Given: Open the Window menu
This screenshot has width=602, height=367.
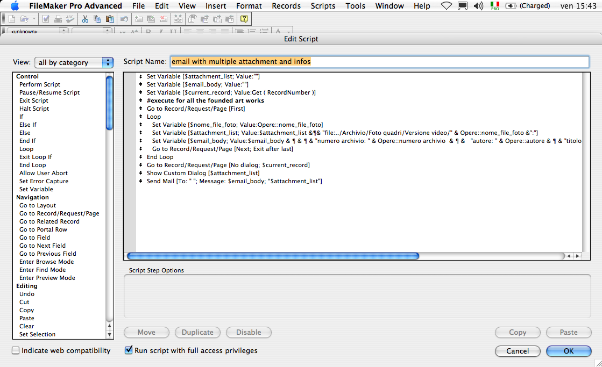Looking at the screenshot, I should click(389, 6).
